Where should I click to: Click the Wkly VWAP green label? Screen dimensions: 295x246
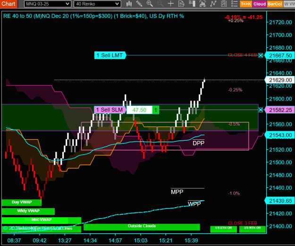(x=28, y=211)
